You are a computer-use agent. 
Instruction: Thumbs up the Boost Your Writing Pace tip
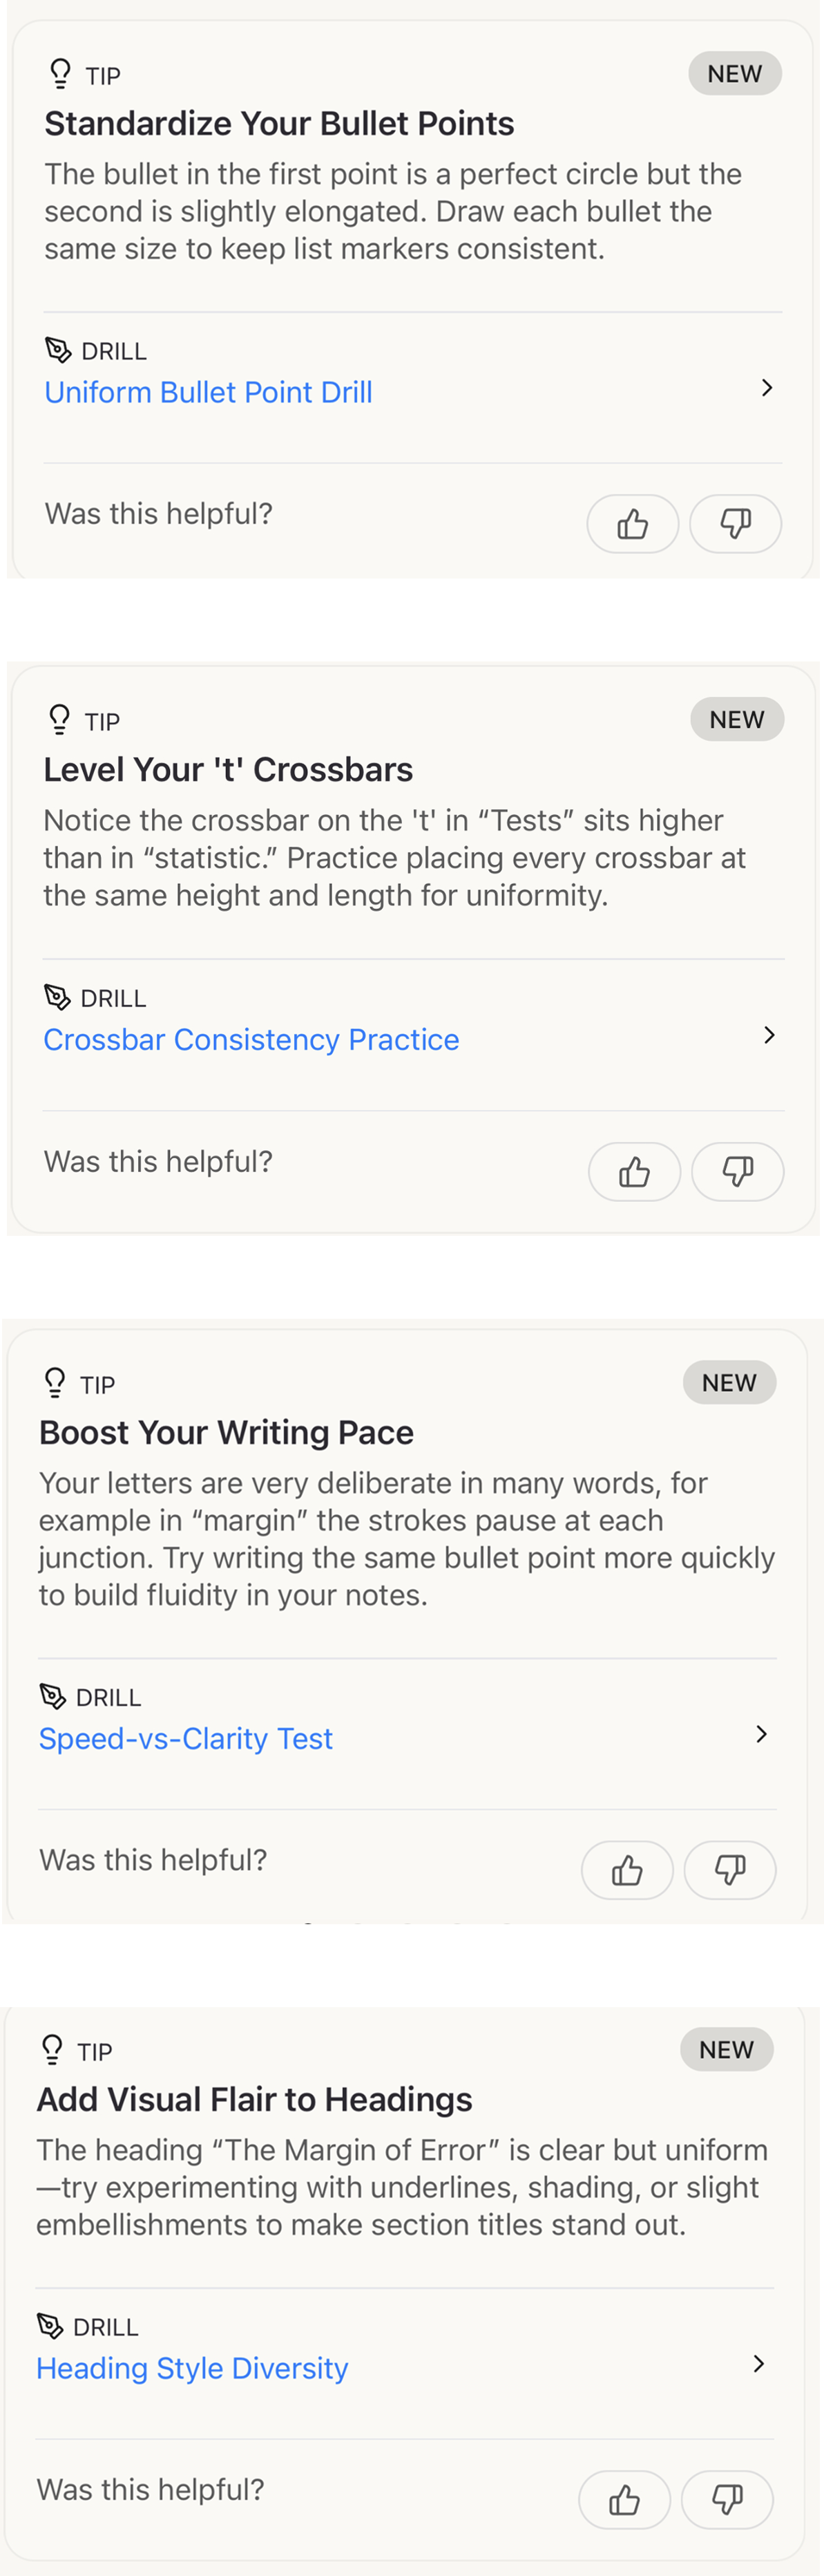pyautogui.click(x=627, y=1869)
